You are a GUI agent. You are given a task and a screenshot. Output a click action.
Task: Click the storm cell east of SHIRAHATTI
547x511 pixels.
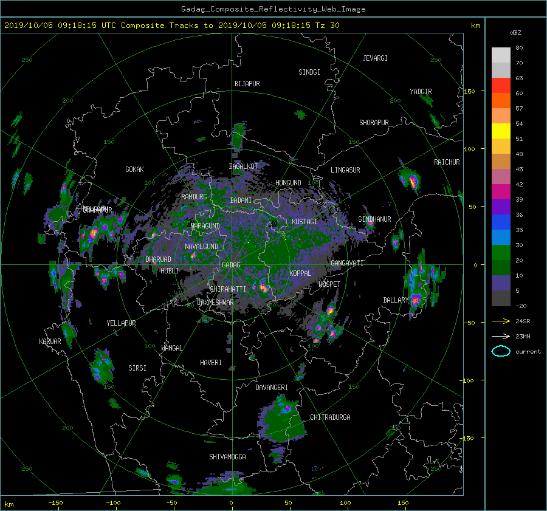coord(264,286)
